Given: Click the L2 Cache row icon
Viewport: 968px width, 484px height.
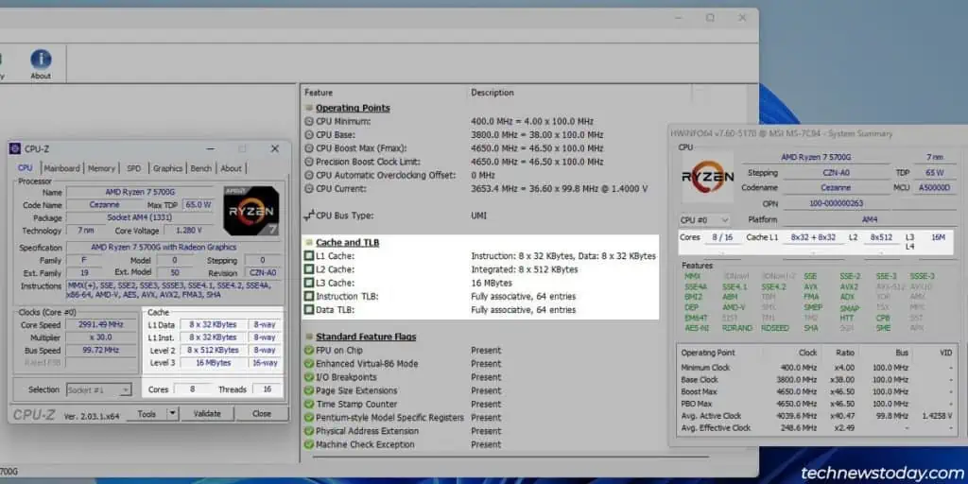Looking at the screenshot, I should (309, 269).
